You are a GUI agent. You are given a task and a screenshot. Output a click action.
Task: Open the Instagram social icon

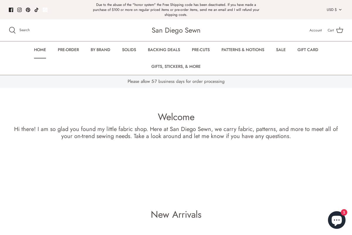[x=19, y=10]
